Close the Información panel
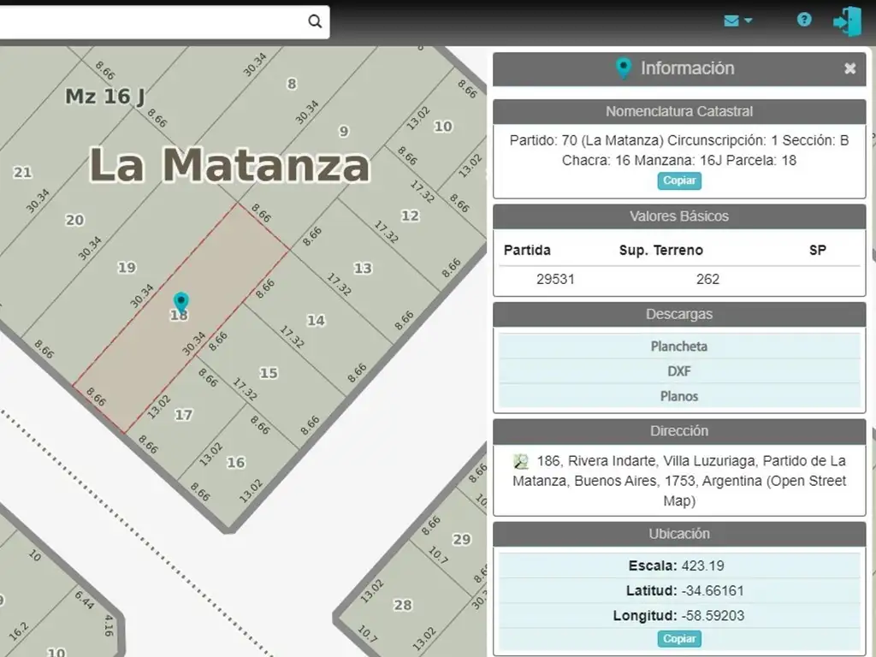 pos(849,68)
